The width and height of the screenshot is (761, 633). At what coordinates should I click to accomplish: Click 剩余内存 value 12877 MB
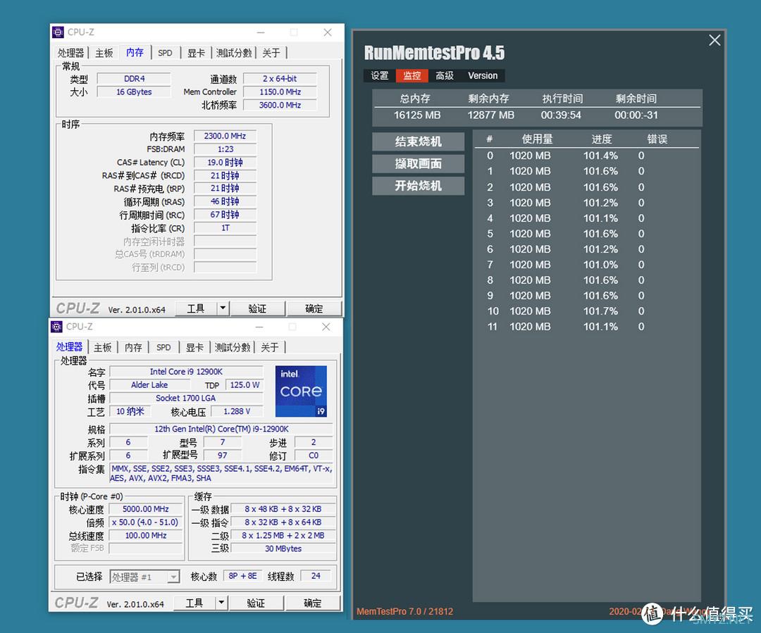(x=490, y=115)
